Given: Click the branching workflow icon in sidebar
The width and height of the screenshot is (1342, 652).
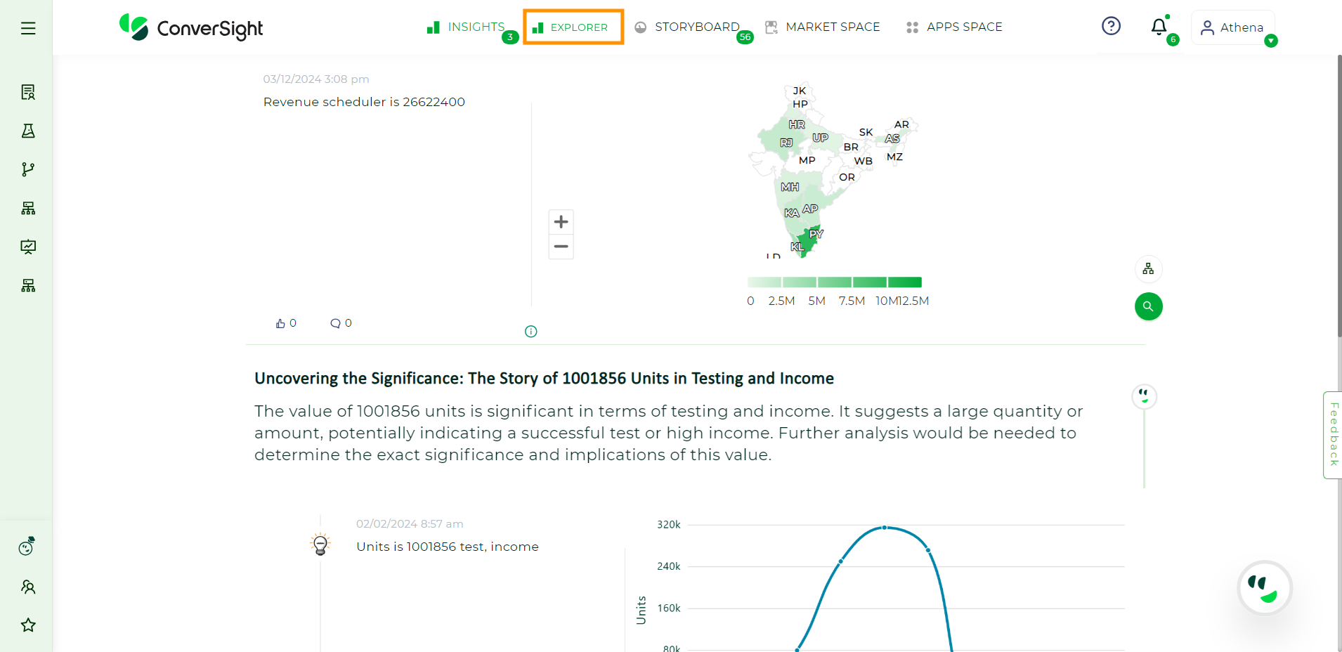Looking at the screenshot, I should point(27,169).
